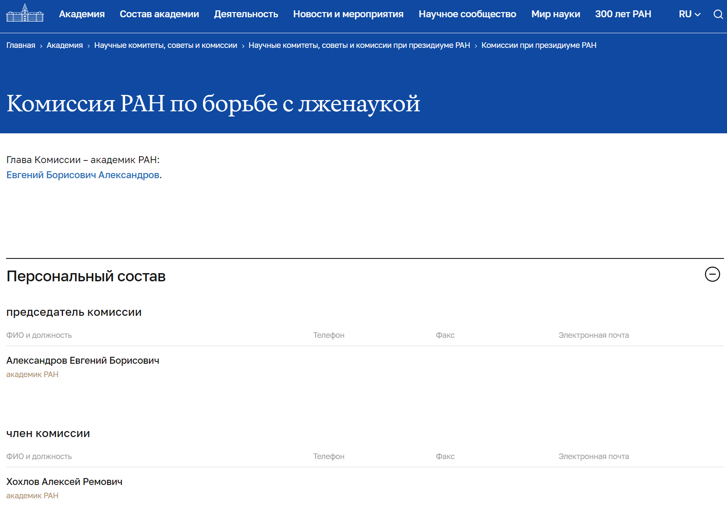Open the Академия menu

[x=82, y=14]
